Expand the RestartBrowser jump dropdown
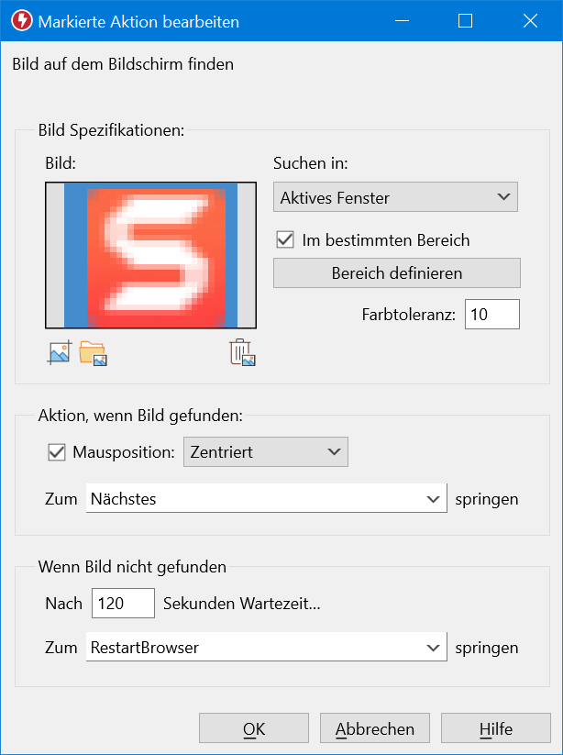Viewport: 563px width, 755px height. (x=266, y=648)
